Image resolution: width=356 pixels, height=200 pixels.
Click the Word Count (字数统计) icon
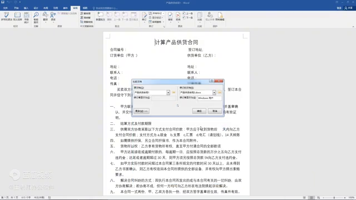point(27,18)
